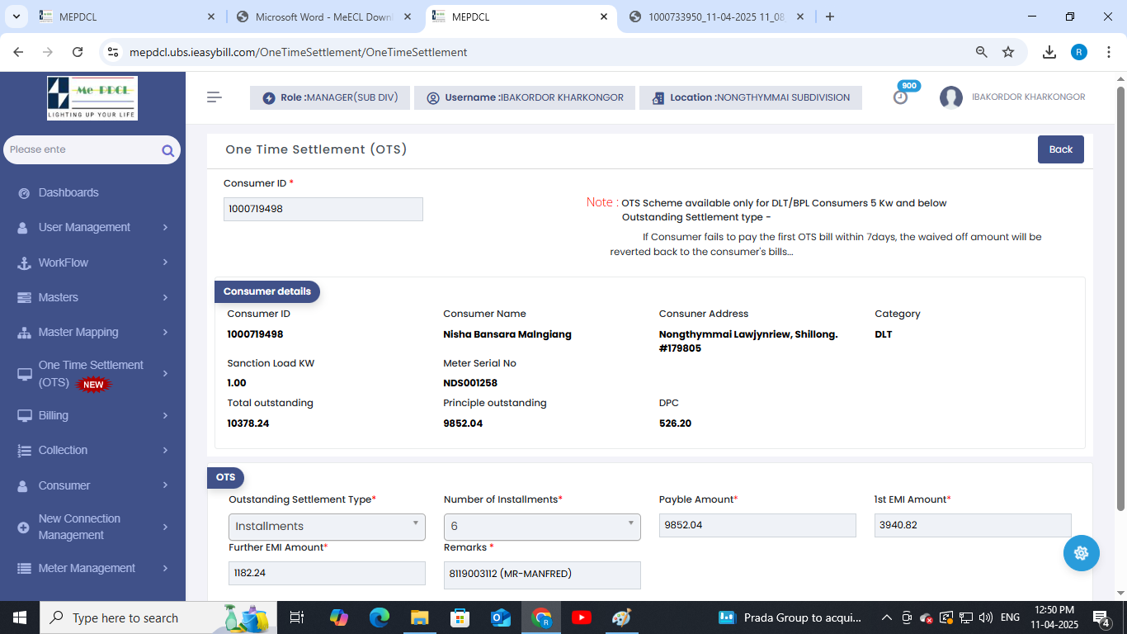
Task: Click the search magnifier in sidebar search box
Action: point(167,150)
